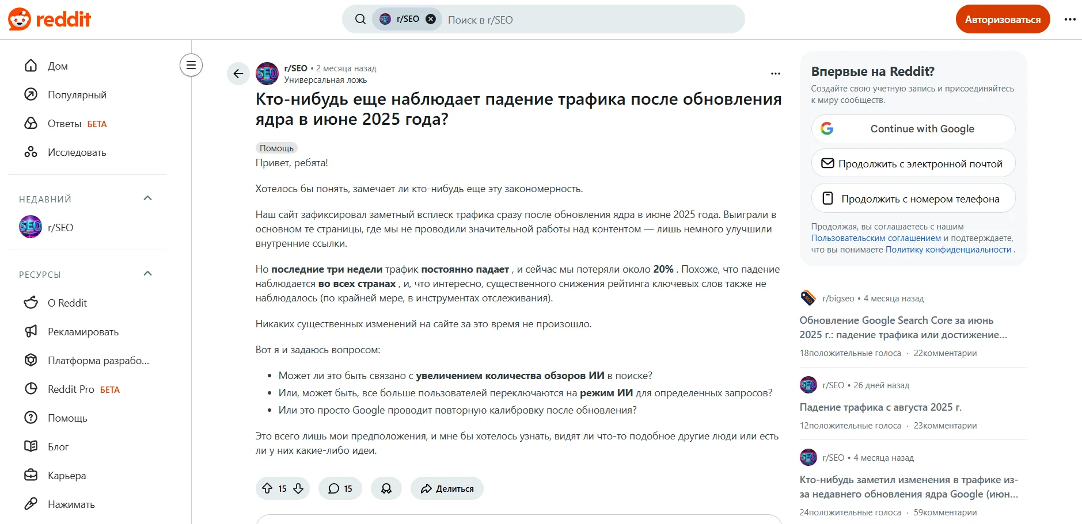Upvote the post about traffic drop
This screenshot has width=1082, height=524.
point(267,488)
